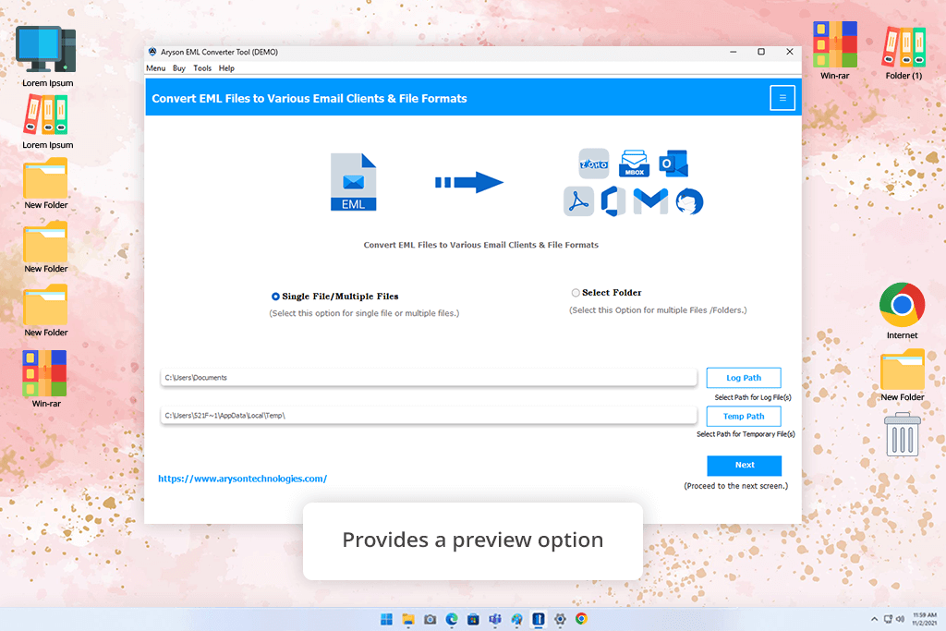Click the active Aryson app on taskbar
Viewport: 946px width, 631px height.
(539, 619)
